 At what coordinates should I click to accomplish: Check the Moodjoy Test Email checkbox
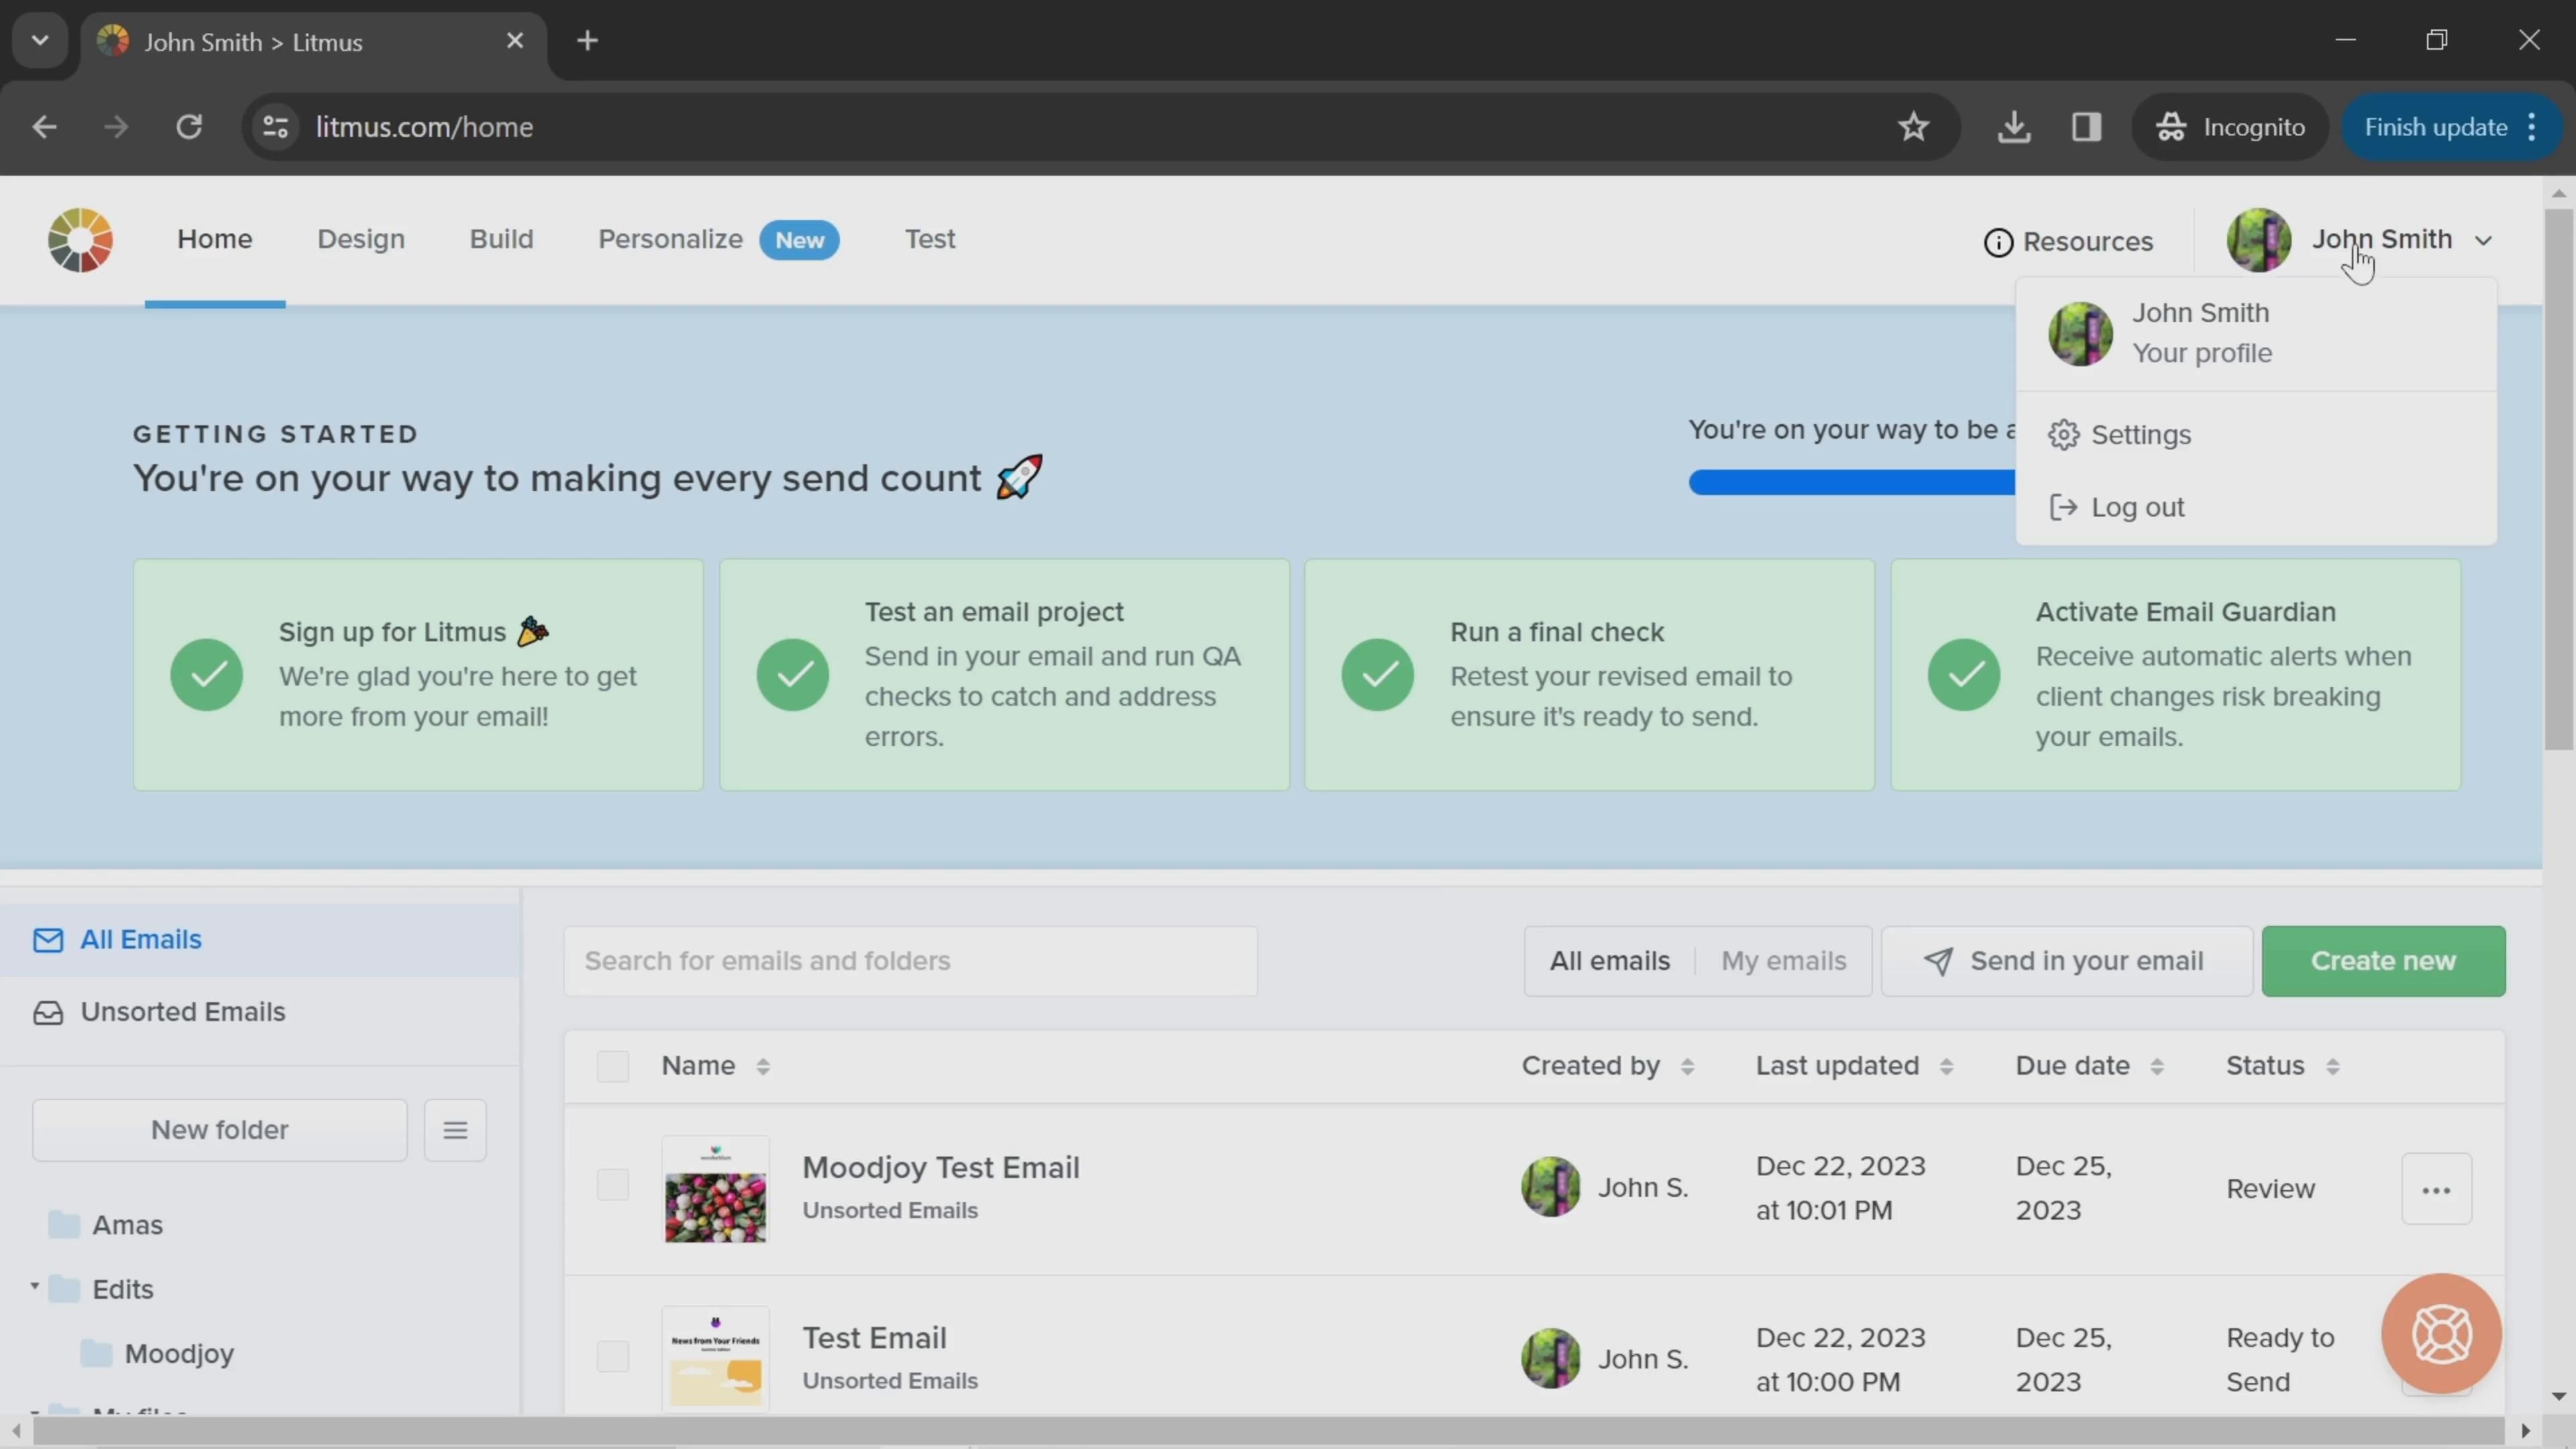(612, 1186)
